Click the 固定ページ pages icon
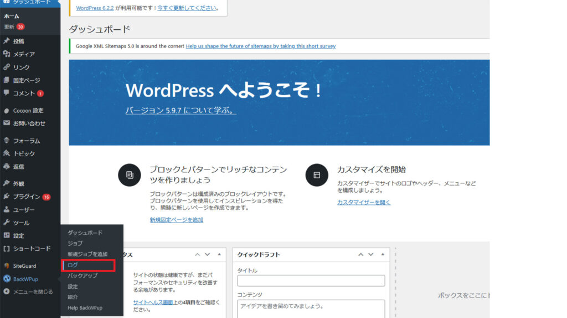Image resolution: width=567 pixels, height=318 pixels. click(7, 80)
